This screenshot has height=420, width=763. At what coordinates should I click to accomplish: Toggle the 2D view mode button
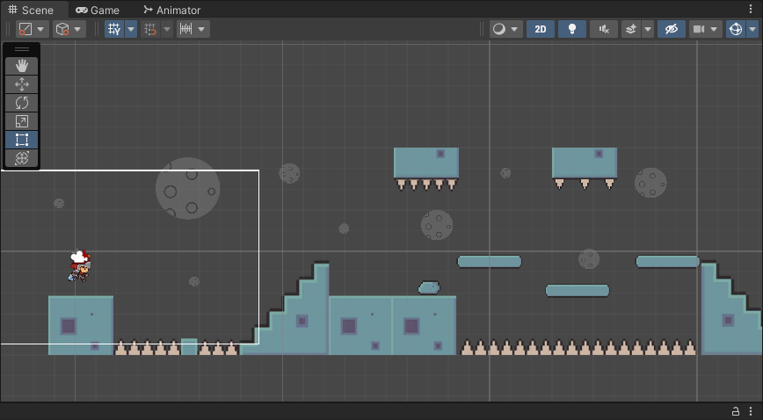click(541, 29)
